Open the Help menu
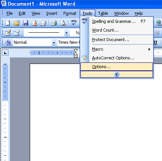Viewport: 162px width, 161px height. [139, 13]
